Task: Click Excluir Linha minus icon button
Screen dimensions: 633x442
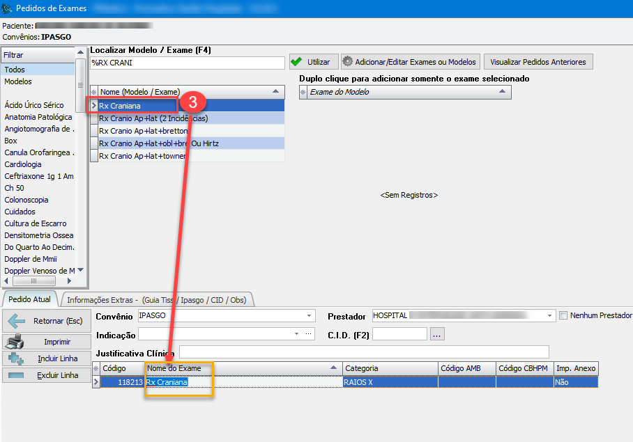Action: point(46,375)
